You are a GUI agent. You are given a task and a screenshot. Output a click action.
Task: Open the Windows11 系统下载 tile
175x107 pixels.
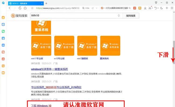coord(41,46)
